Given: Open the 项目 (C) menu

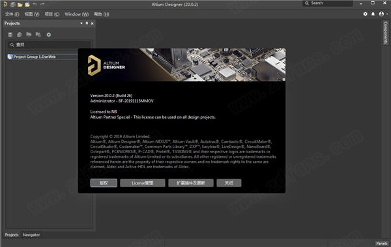Looking at the screenshot, I should (x=52, y=14).
